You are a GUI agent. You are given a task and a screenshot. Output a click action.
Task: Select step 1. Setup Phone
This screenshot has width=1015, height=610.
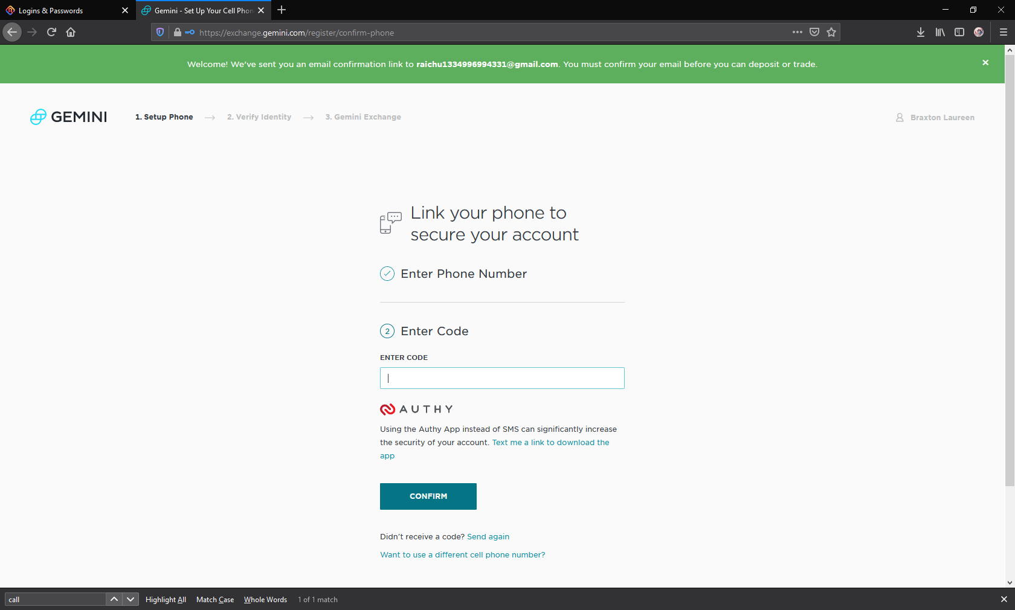[164, 117]
